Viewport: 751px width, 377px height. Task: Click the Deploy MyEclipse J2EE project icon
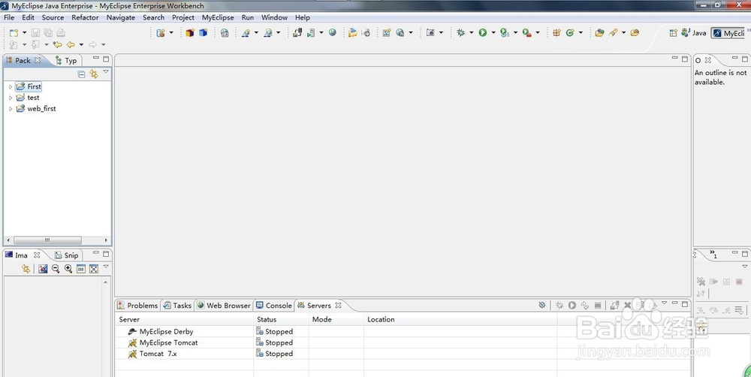pyautogui.click(x=297, y=32)
